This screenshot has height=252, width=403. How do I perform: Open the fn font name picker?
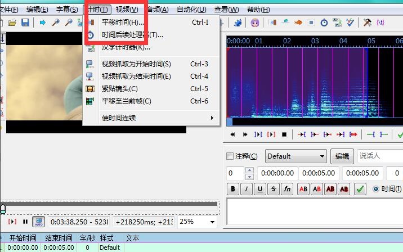(287, 189)
